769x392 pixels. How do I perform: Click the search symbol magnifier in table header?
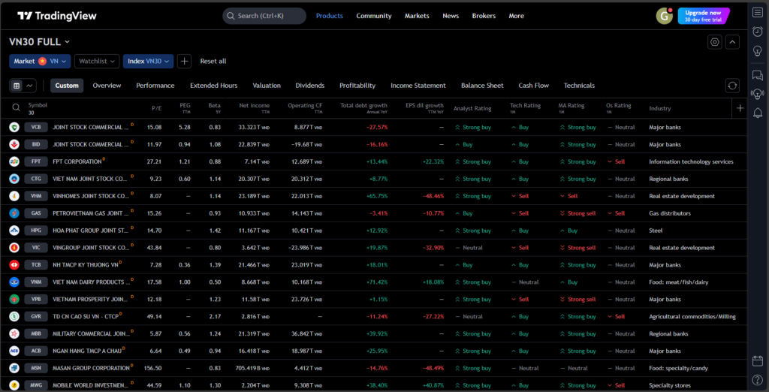coord(17,108)
